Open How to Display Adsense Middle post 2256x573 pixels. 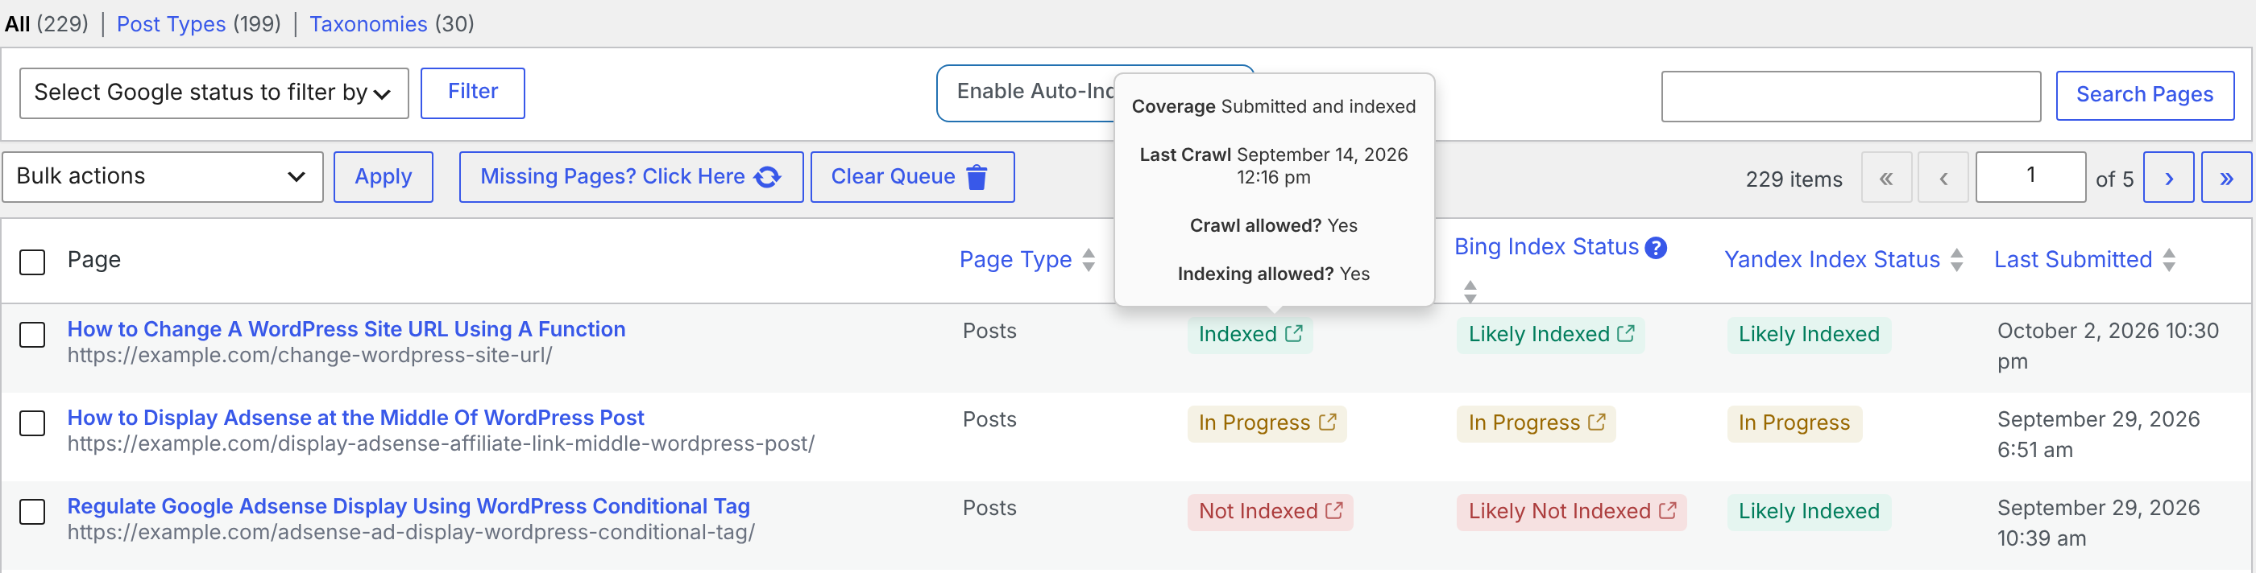click(355, 418)
